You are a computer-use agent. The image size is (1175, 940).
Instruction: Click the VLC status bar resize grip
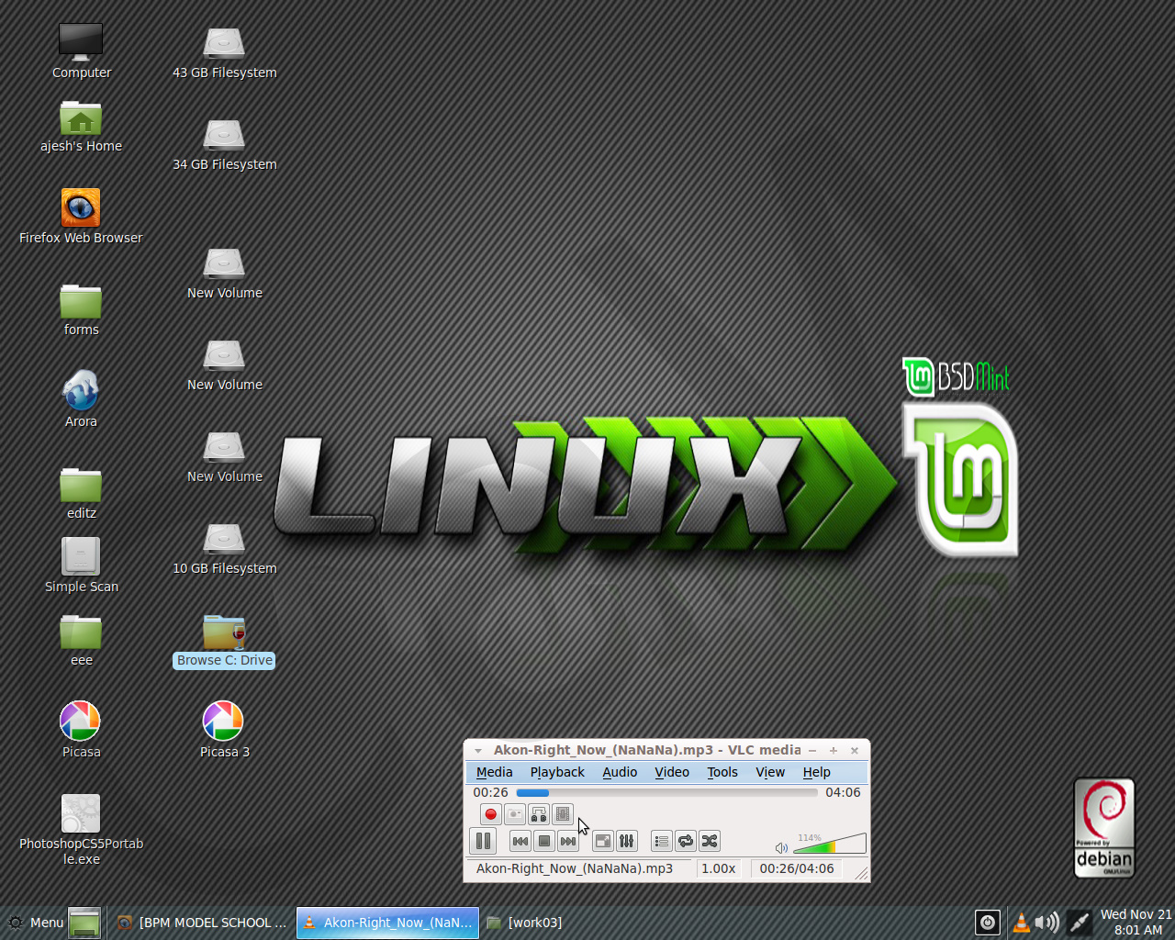point(861,873)
